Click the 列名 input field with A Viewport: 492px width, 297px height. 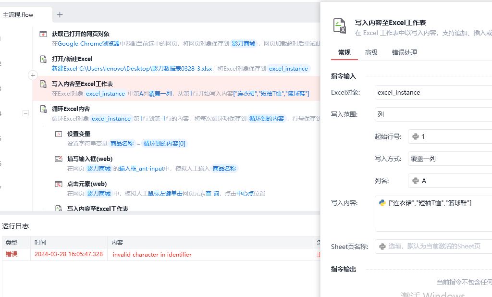(x=450, y=181)
